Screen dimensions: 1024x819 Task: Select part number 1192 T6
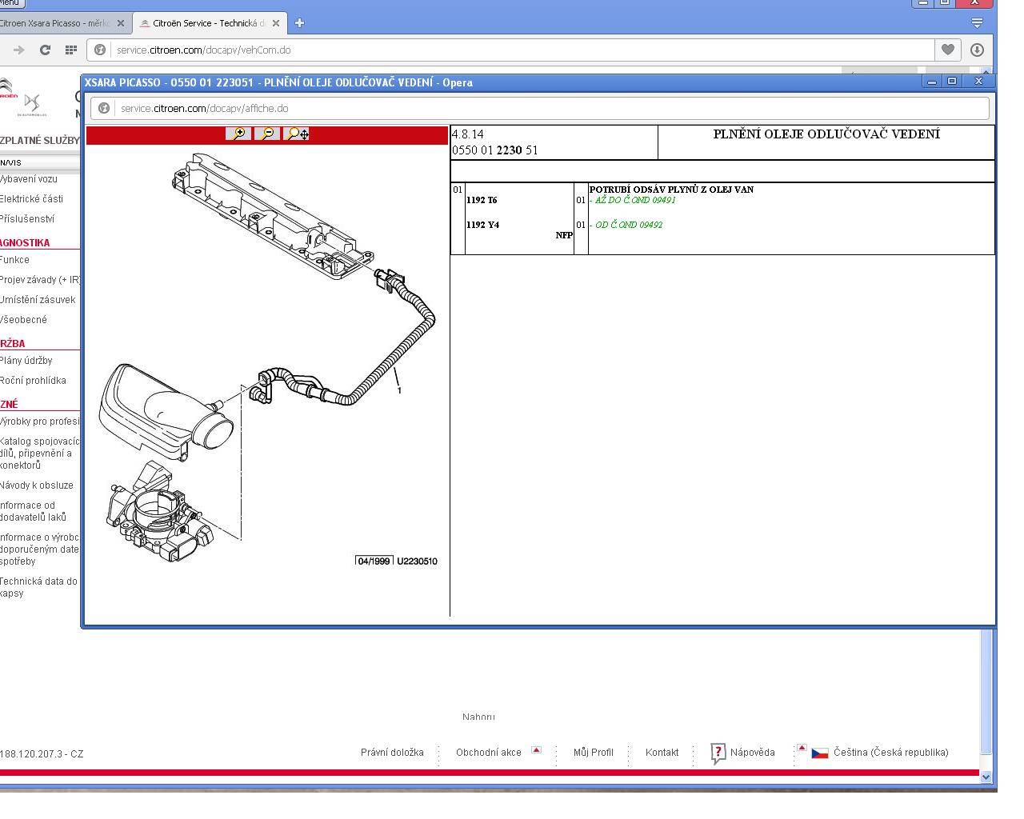(x=482, y=200)
